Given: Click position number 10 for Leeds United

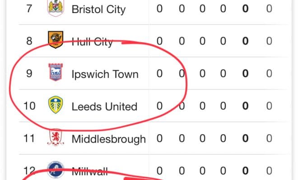Looking at the screenshot, I should 29,106.
